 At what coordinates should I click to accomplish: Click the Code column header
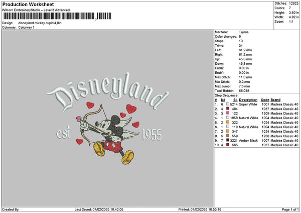[265, 99]
